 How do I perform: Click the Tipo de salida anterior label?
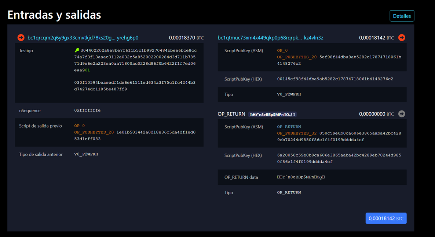pos(41,154)
